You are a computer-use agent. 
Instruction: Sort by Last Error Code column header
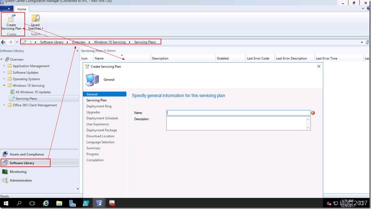coord(260,58)
